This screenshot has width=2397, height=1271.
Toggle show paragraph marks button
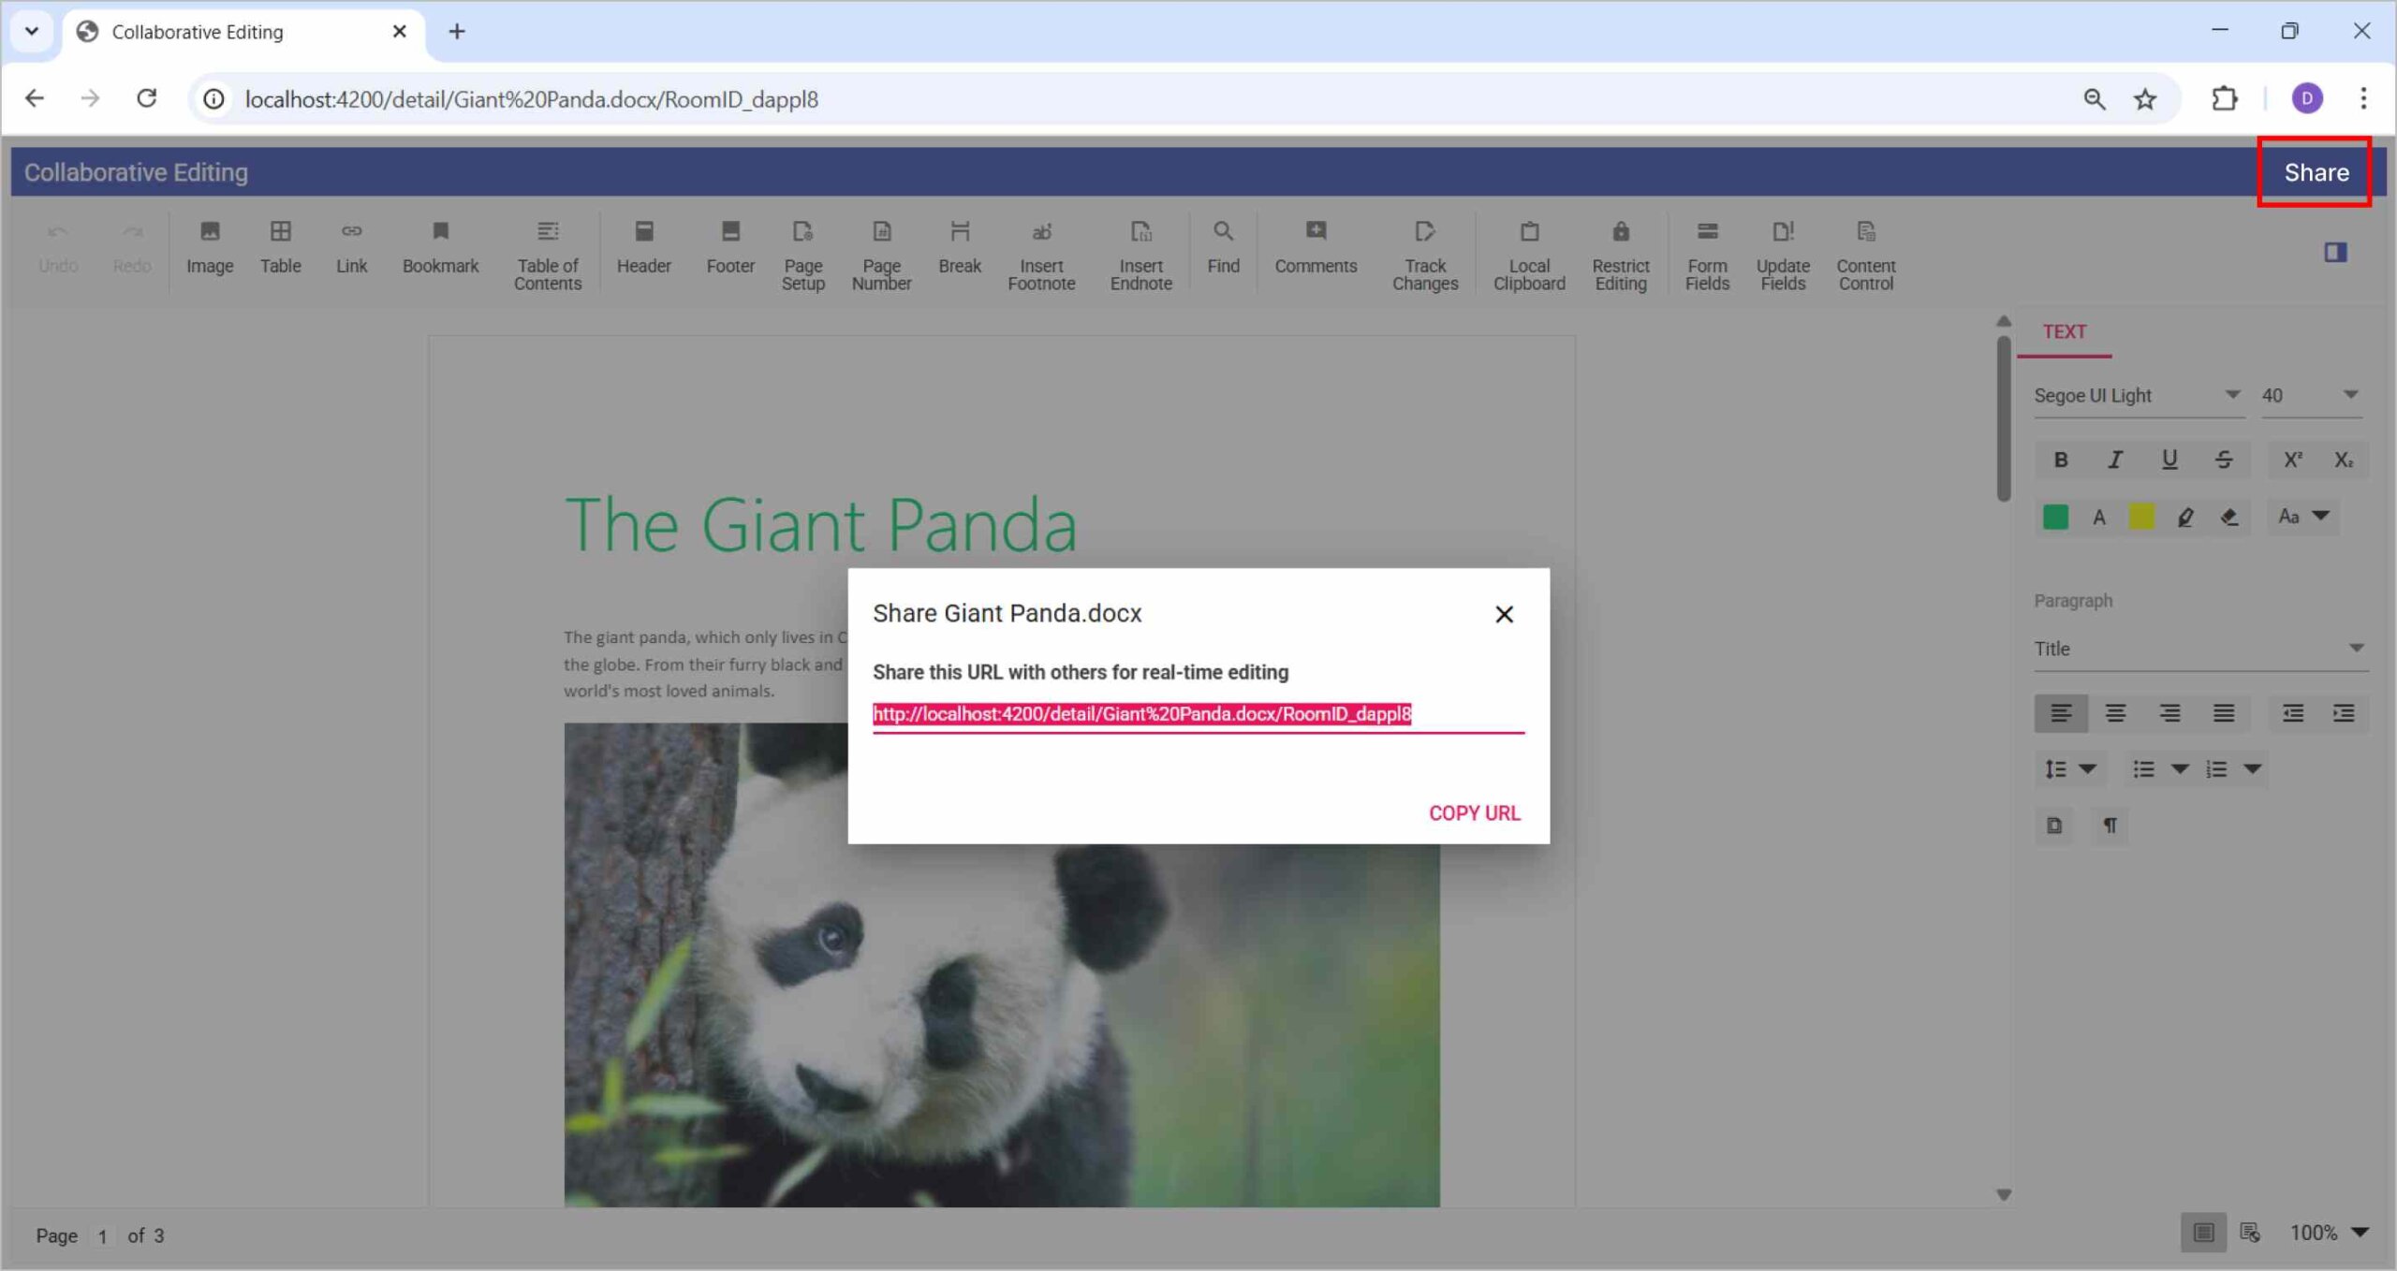click(x=2110, y=825)
